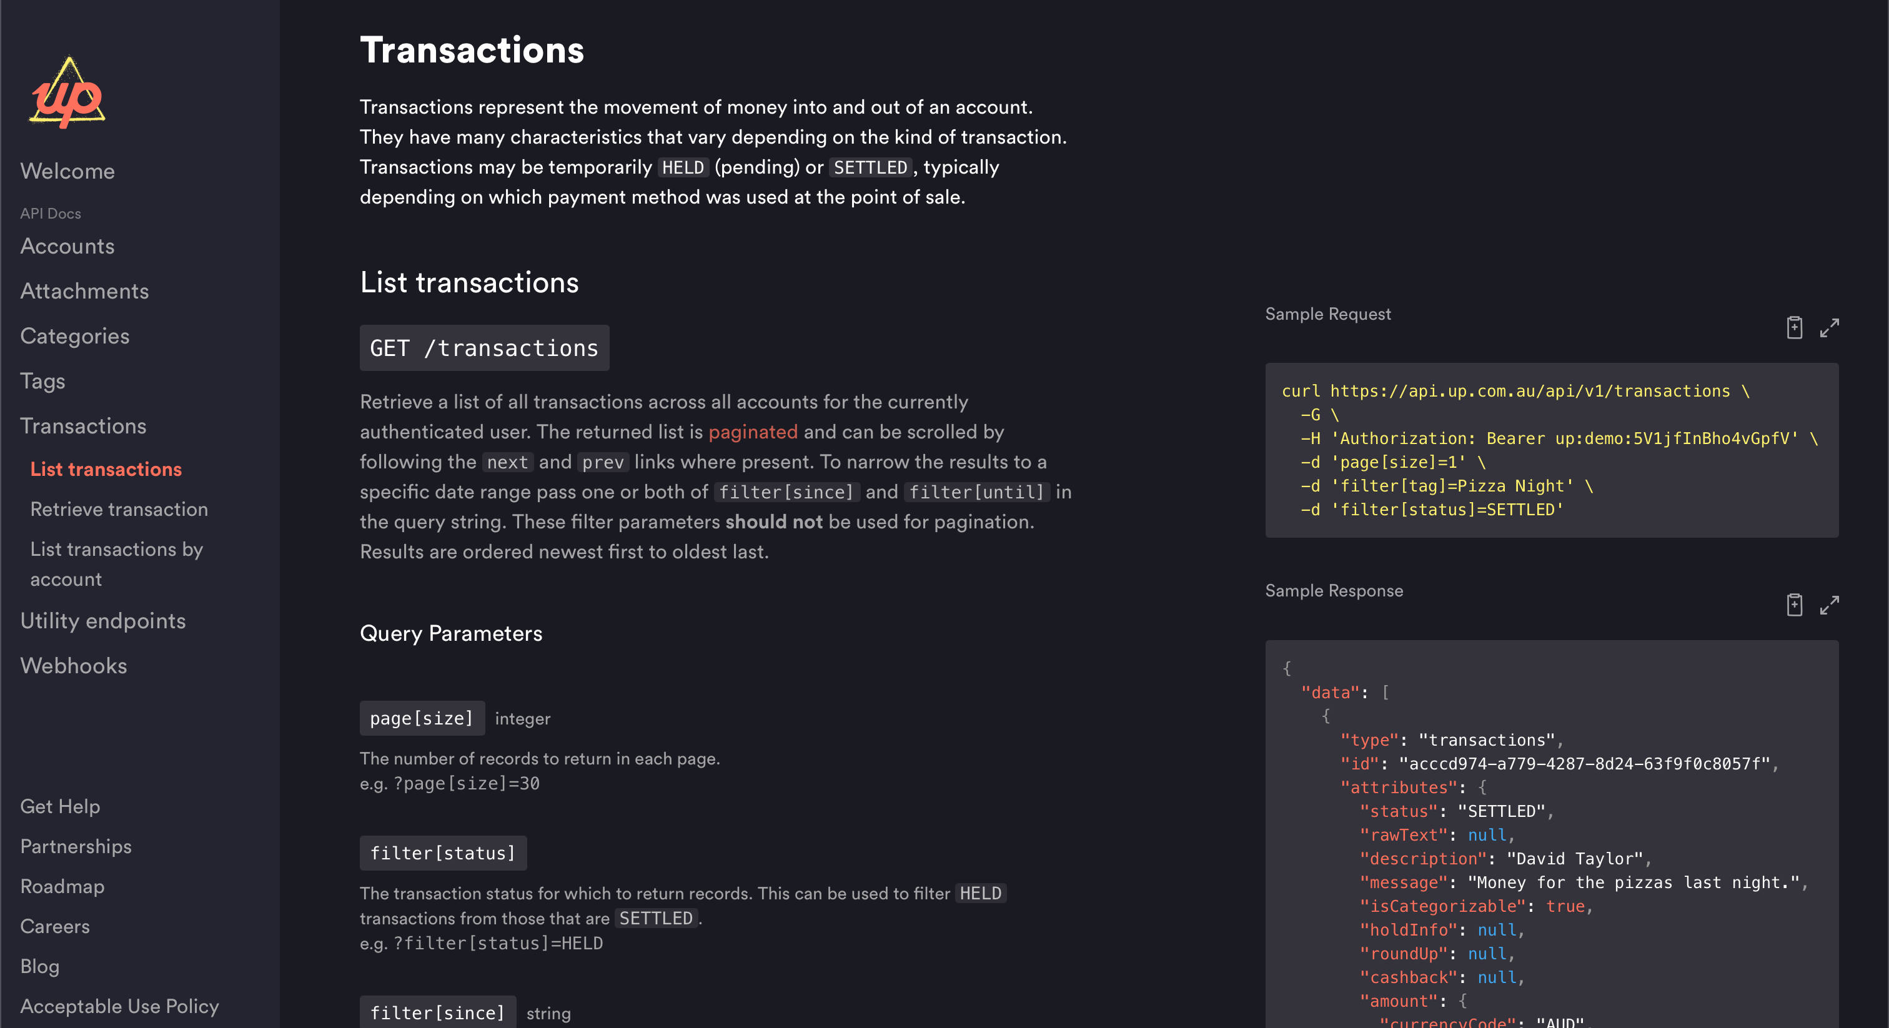Collapse the Transactions sidebar section

83,425
